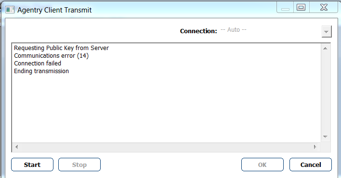The image size is (341, 178).
Task: Open the Connection dropdown arrow
Action: pyautogui.click(x=327, y=32)
